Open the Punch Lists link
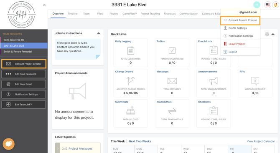The height and width of the screenshot is (153, 280). click(x=205, y=41)
